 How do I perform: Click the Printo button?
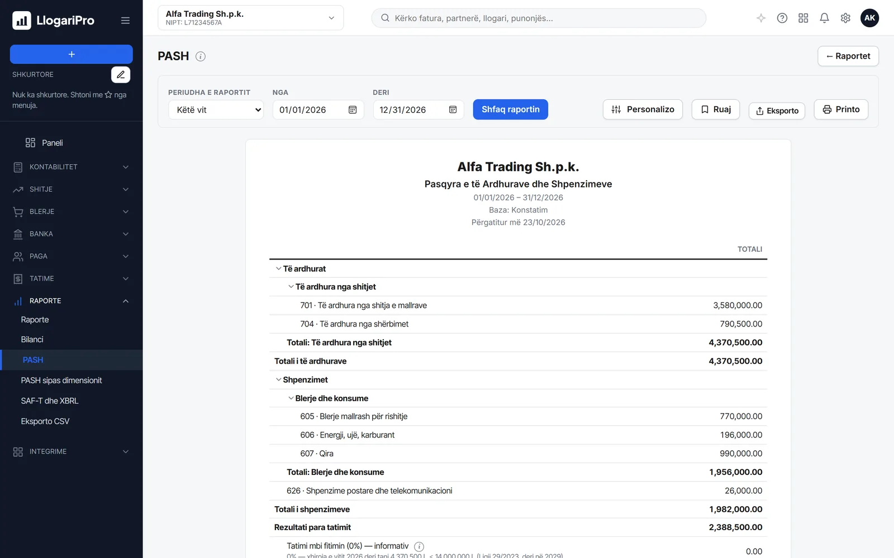[841, 109]
